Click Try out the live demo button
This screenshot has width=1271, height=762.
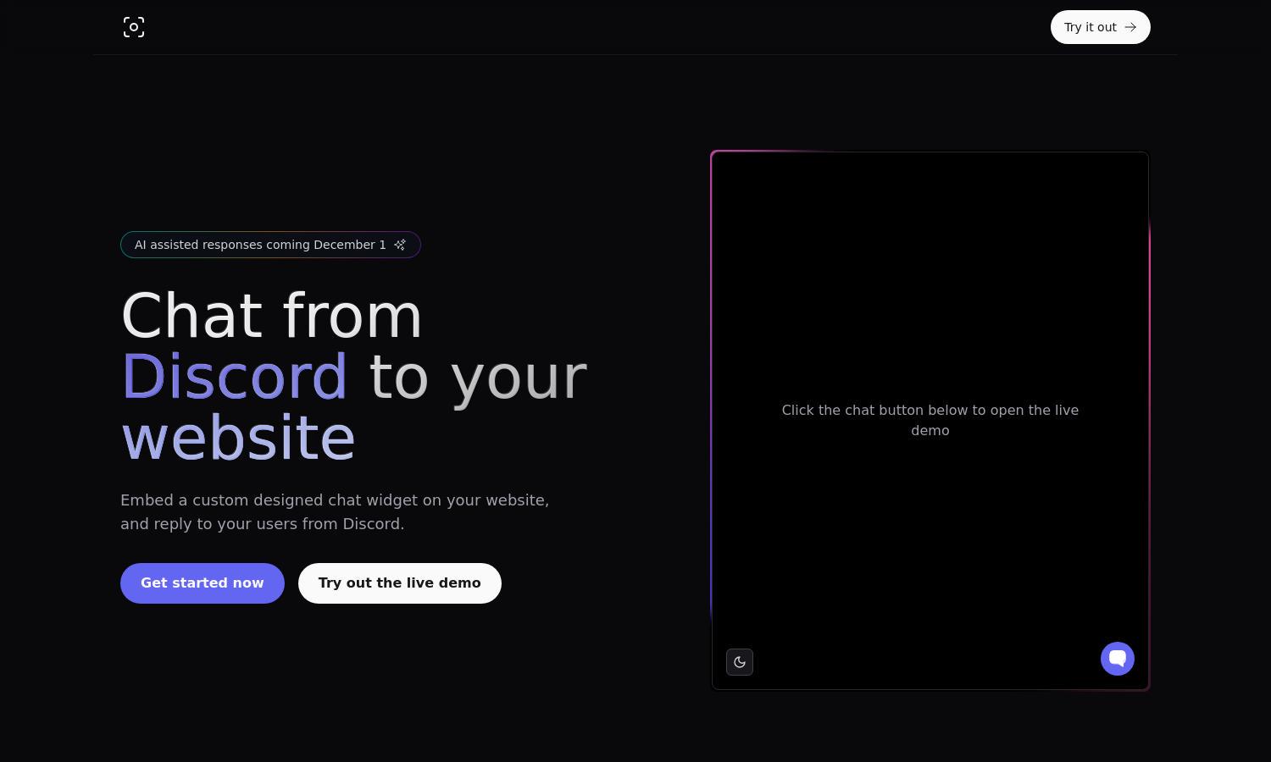400,583
